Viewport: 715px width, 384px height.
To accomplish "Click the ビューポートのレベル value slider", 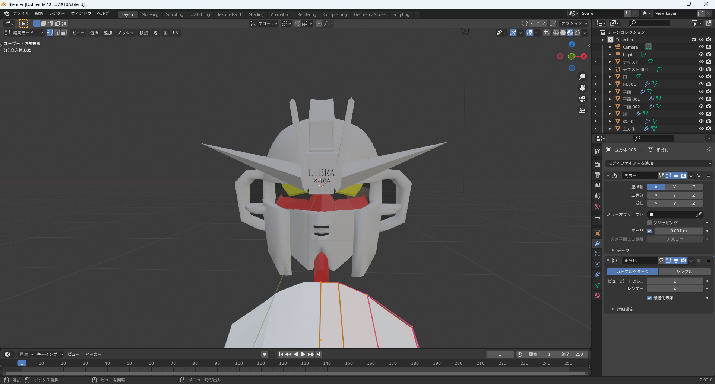I will [x=675, y=281].
